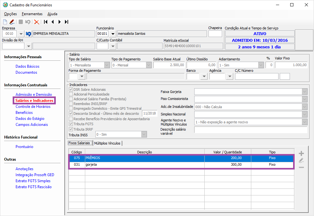Toggle Adicional Periculosidade checkbox
The image size is (314, 216).
(71, 94)
